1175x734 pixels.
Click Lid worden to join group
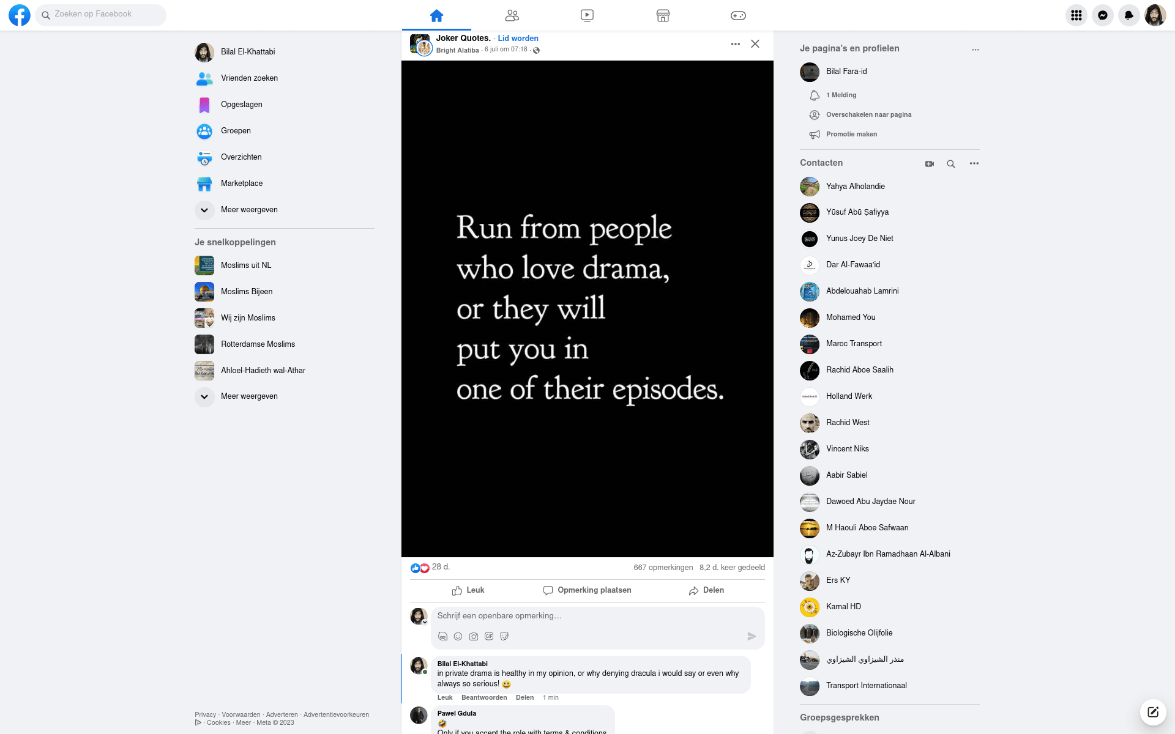pyautogui.click(x=518, y=39)
